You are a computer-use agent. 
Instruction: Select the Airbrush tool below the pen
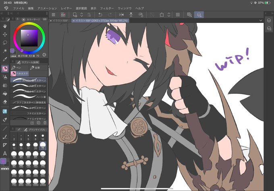5,77
